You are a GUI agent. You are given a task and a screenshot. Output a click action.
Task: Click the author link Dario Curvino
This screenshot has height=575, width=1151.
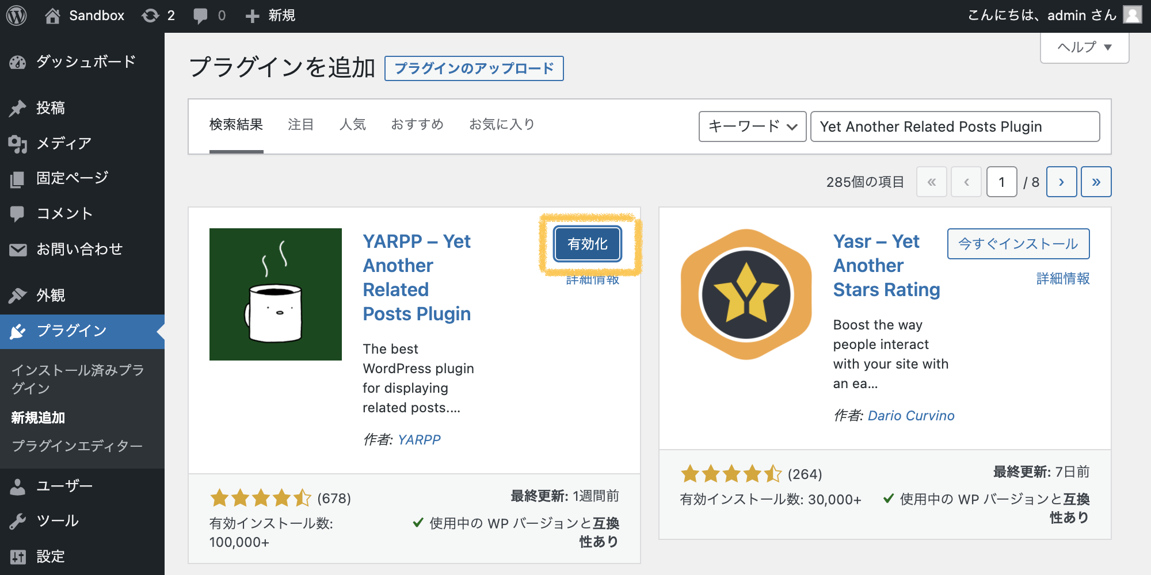pyautogui.click(x=911, y=416)
